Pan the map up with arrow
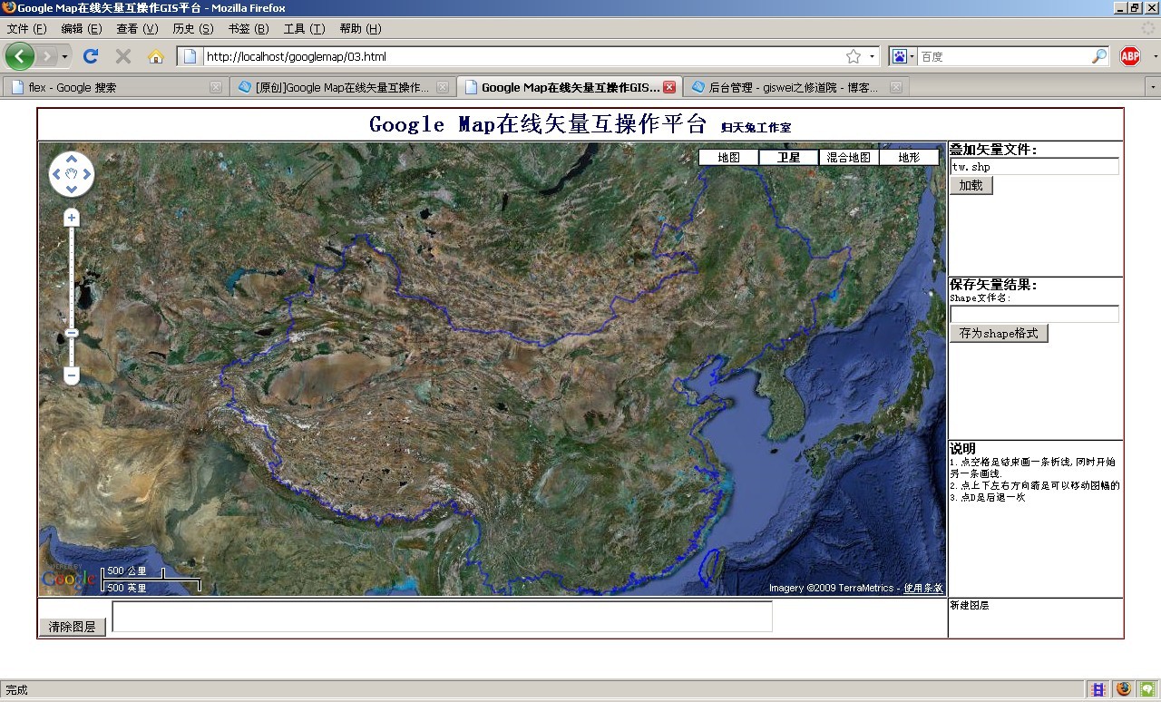1161x702 pixels. coord(72,160)
